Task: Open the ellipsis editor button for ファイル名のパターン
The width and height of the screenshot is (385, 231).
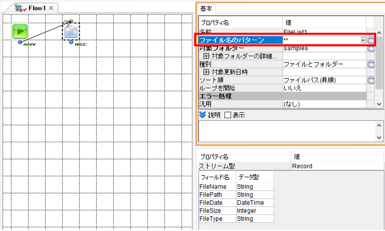Action: click(x=363, y=40)
